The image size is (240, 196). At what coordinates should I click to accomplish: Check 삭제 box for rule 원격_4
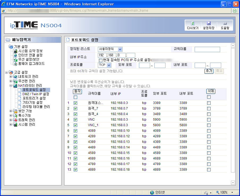tap(209, 114)
